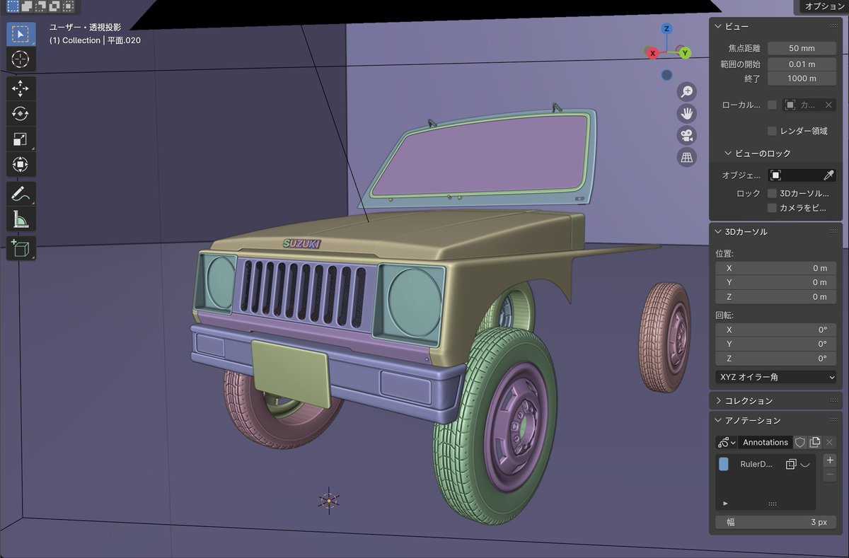Collapse the 3Dカーソル panel
Screen dimensions: 849x558
[718, 232]
